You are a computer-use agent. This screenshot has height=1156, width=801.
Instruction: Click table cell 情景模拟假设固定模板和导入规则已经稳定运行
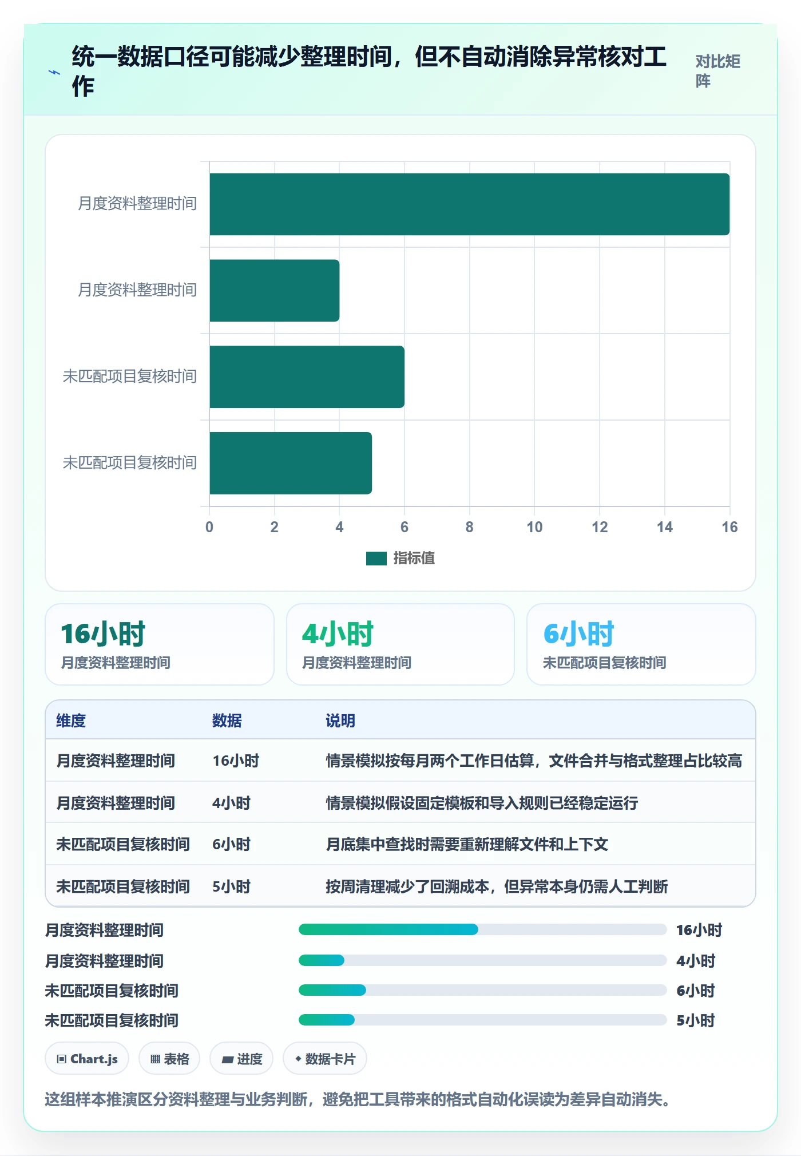click(482, 803)
